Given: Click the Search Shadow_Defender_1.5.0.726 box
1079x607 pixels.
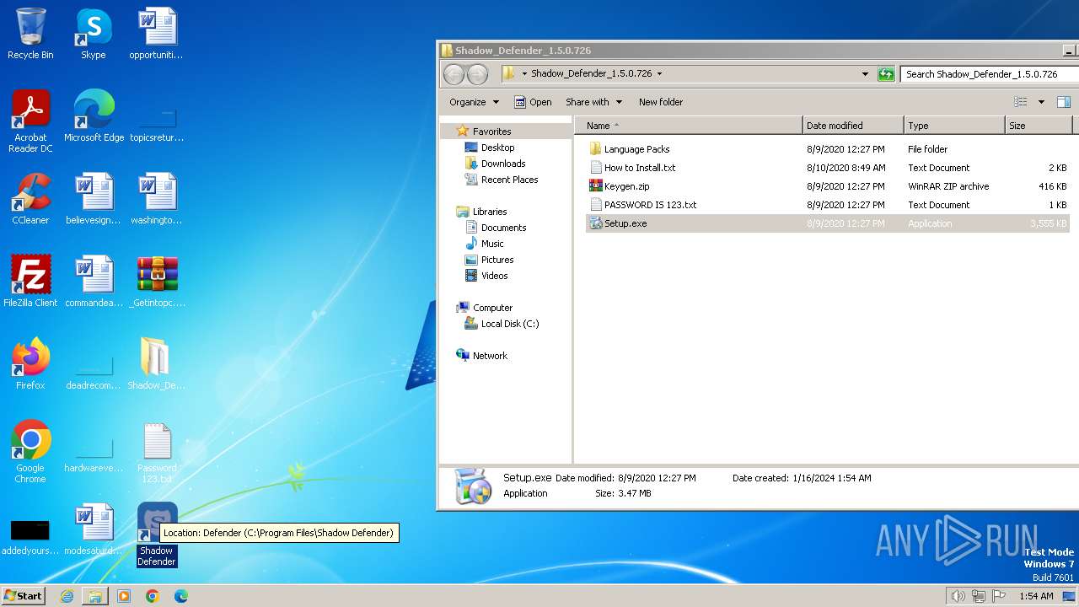Looking at the screenshot, I should pos(990,74).
